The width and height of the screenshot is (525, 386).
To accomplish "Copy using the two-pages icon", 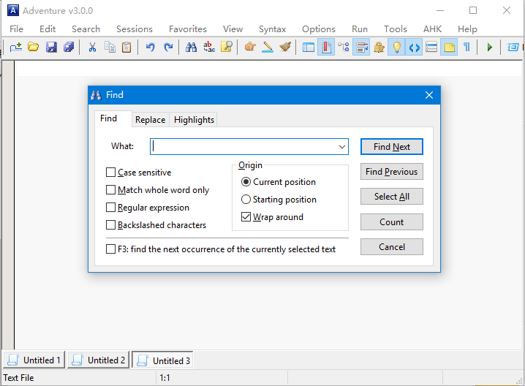I will pos(110,48).
